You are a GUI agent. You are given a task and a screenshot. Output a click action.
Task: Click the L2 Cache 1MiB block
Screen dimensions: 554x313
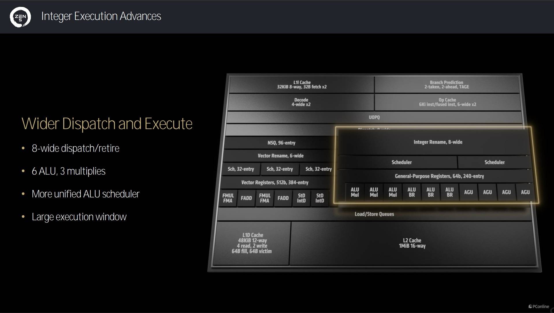coord(412,243)
